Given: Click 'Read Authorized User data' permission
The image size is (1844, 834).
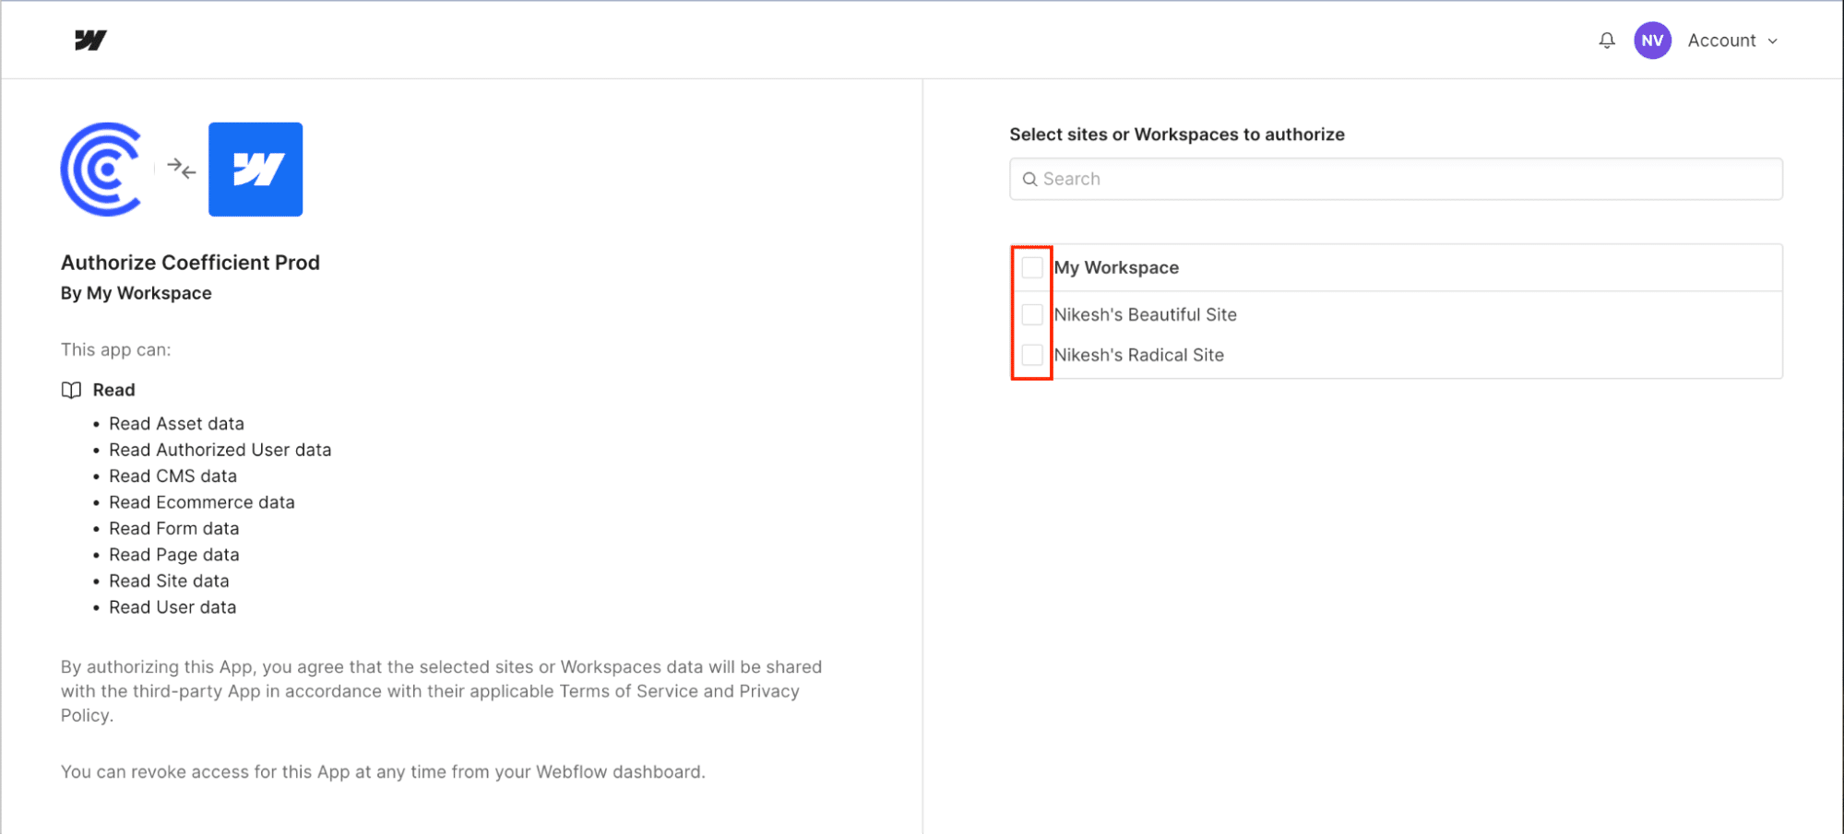Looking at the screenshot, I should [220, 450].
